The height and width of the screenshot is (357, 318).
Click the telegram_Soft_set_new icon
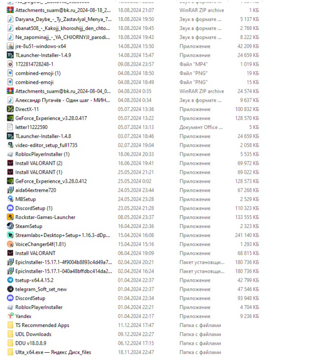coord(10,289)
